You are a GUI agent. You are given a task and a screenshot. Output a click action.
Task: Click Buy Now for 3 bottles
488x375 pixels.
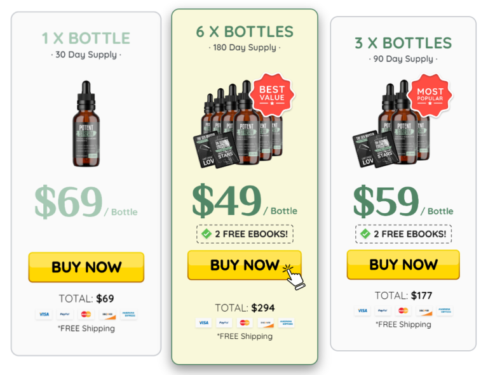pos(403,265)
